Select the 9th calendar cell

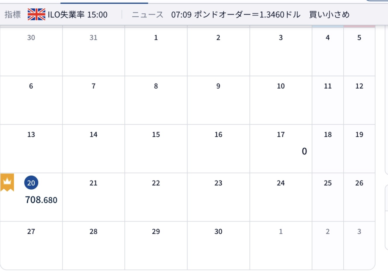tap(218, 100)
